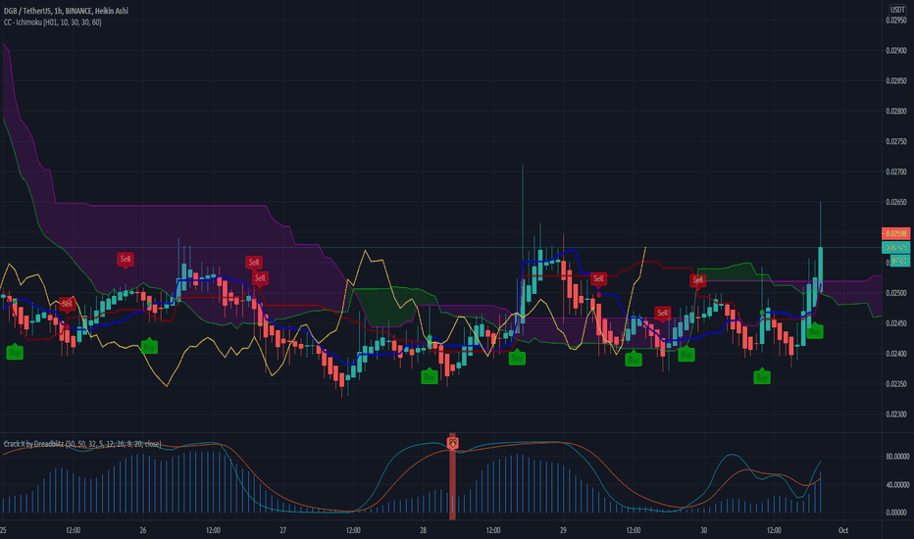This screenshot has height=539, width=914.
Task: Select the Buy marker just after the 28 date start
Action: pyautogui.click(x=430, y=376)
